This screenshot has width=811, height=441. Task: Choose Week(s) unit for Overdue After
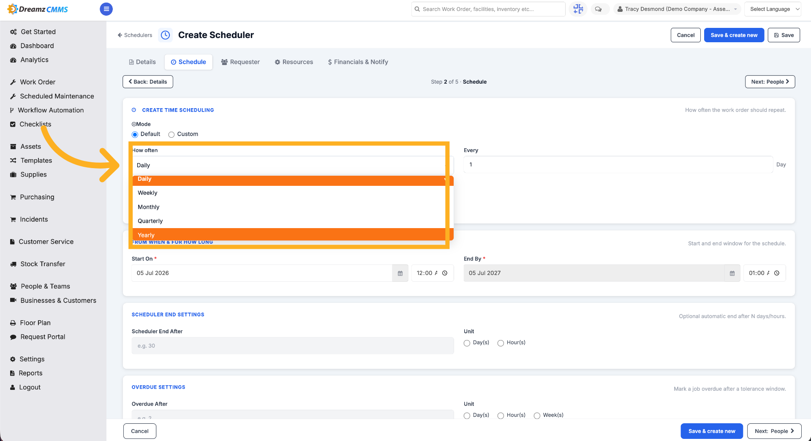[x=537, y=416]
